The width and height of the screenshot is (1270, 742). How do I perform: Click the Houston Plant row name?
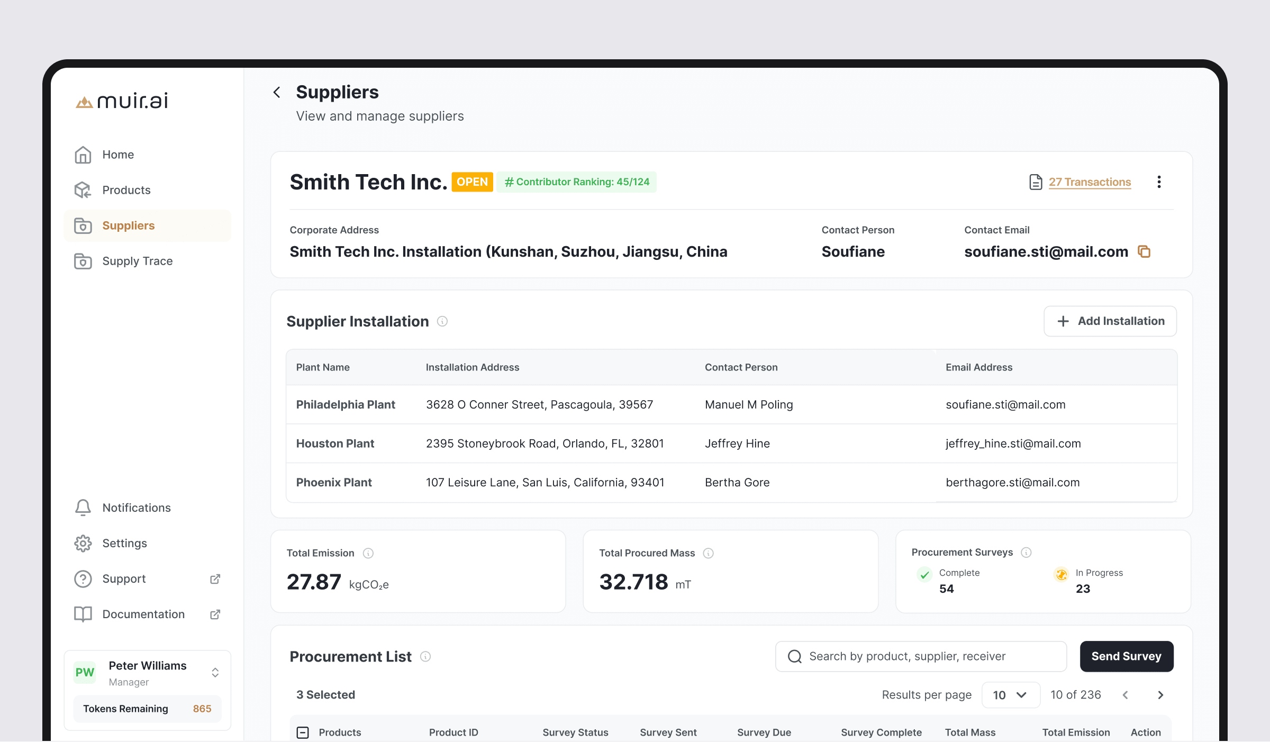pos(335,444)
